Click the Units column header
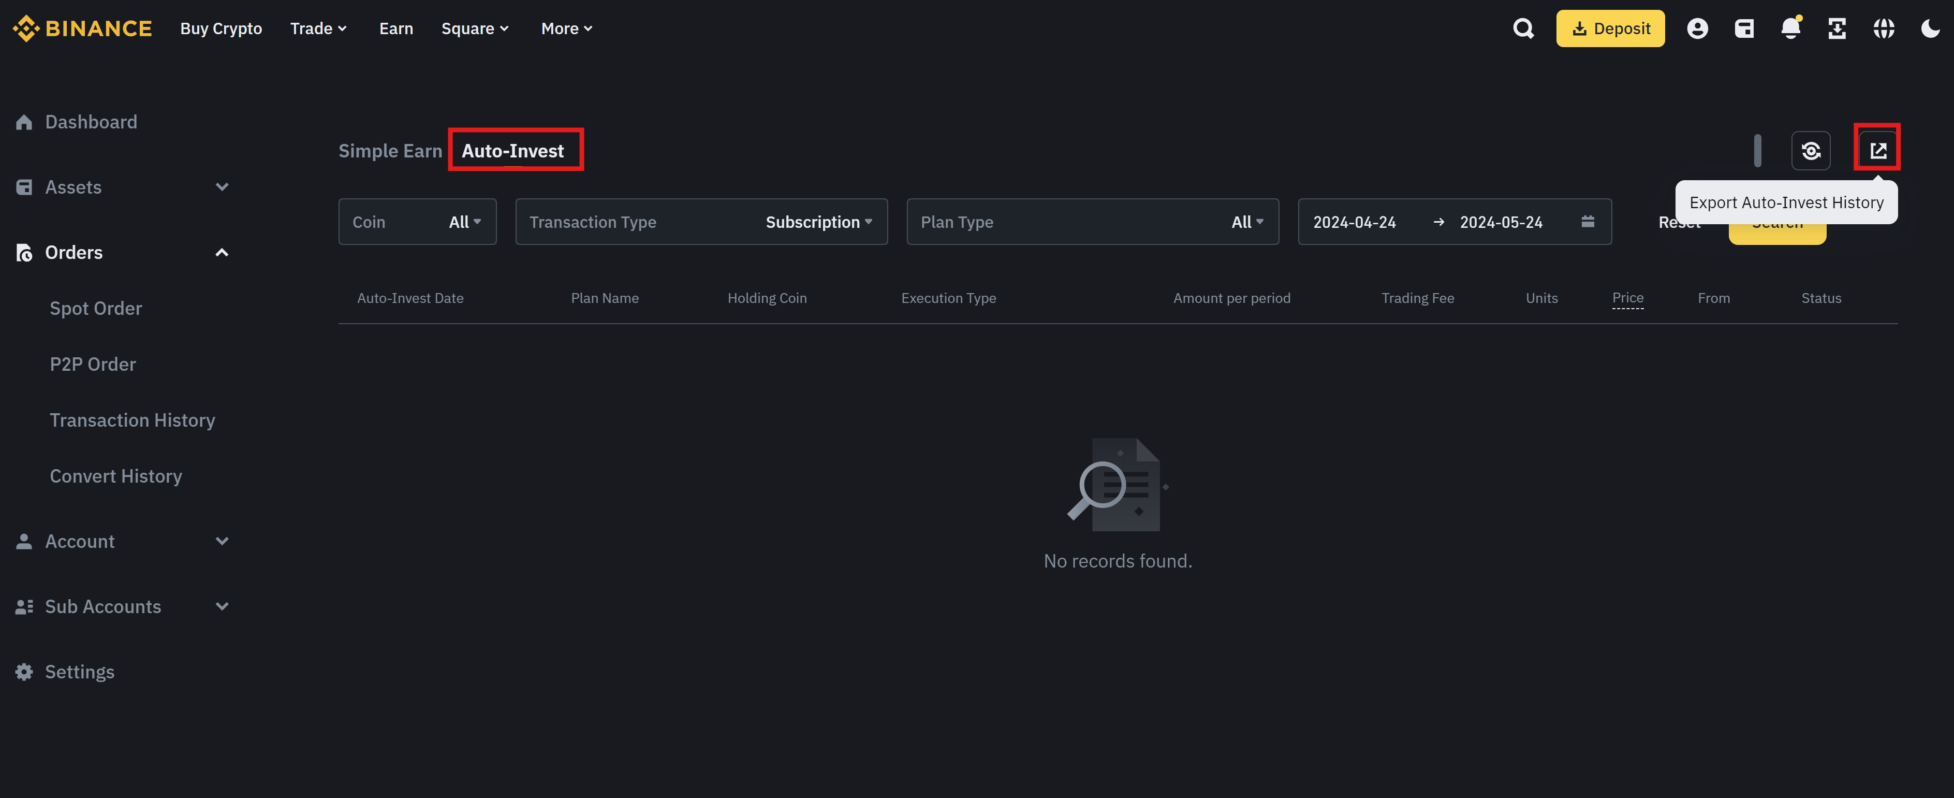The image size is (1954, 798). [x=1541, y=298]
